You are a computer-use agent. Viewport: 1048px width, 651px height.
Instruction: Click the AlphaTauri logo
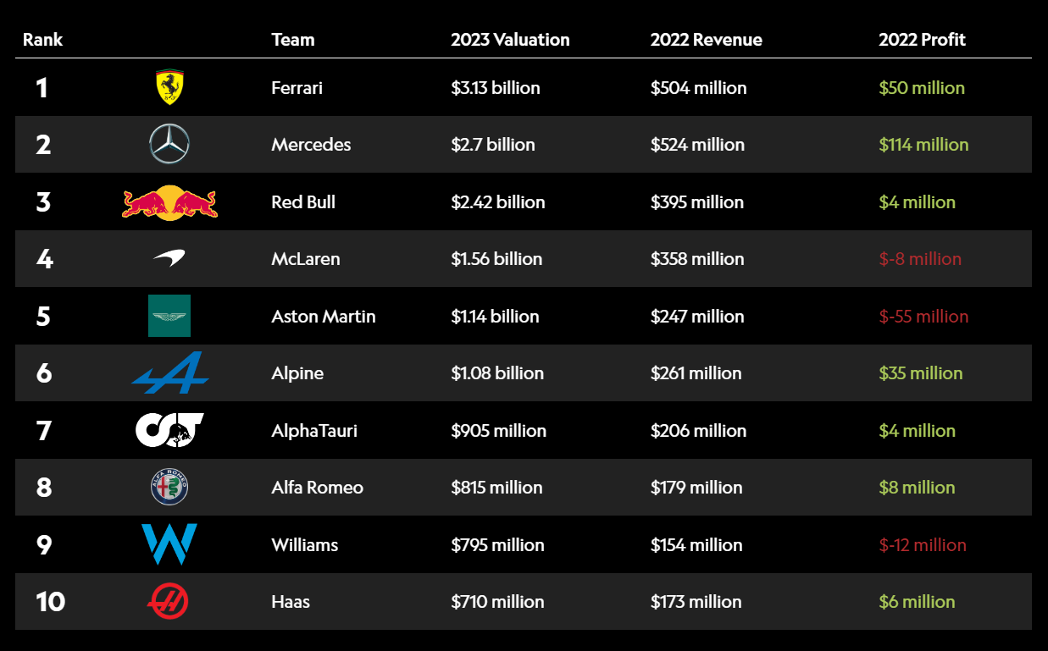point(169,430)
